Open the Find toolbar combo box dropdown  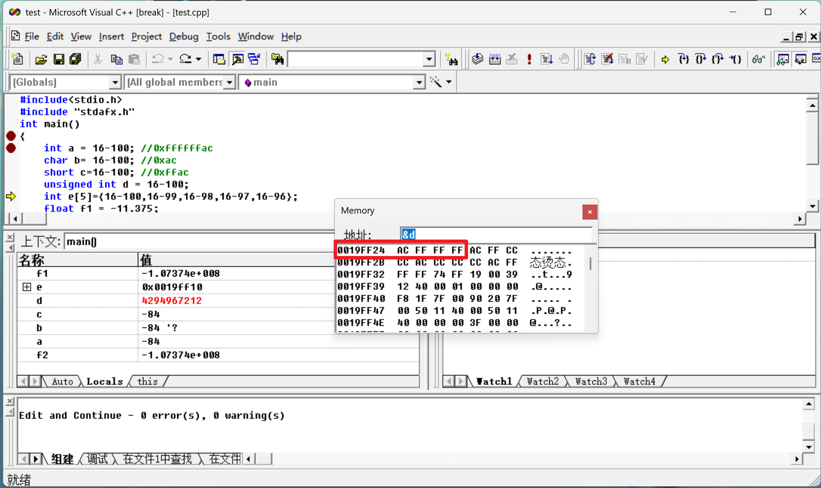click(x=429, y=59)
